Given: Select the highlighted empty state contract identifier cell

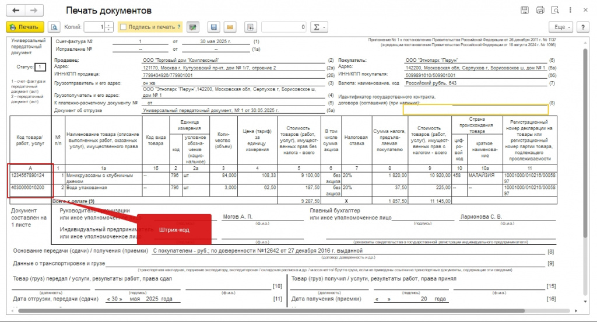Looking at the screenshot, I should tap(476, 110).
